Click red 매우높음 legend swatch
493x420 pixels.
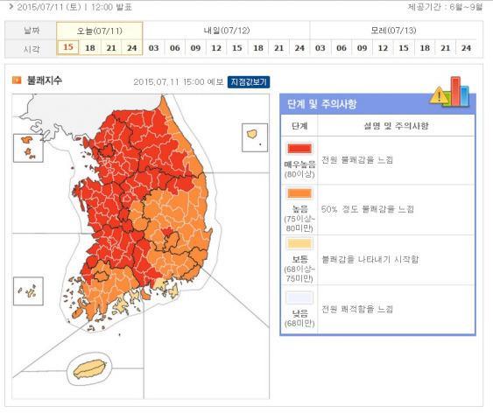pos(299,149)
